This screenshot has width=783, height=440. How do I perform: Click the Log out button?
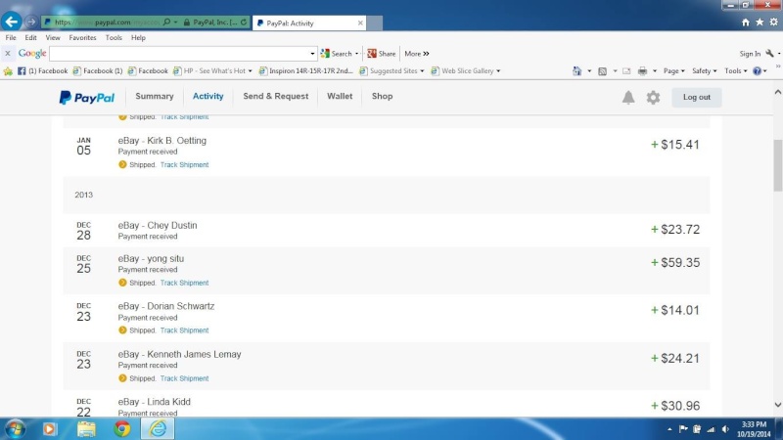point(696,97)
